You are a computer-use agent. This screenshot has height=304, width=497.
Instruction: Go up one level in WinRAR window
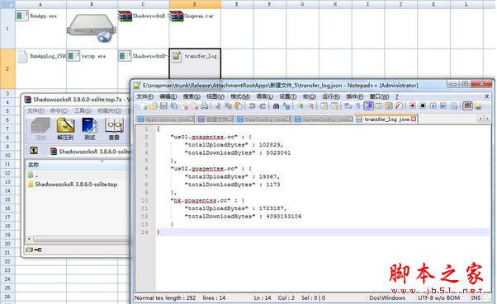click(34, 151)
